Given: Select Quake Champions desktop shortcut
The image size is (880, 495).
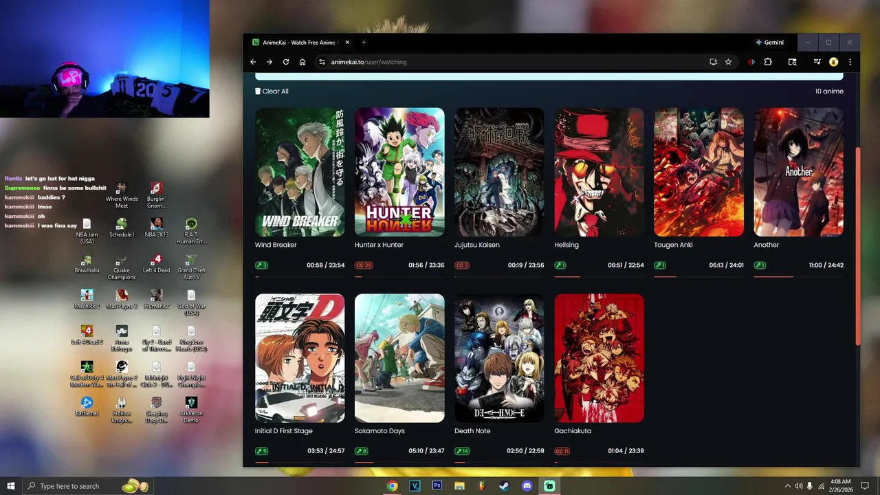Looking at the screenshot, I should 122,268.
